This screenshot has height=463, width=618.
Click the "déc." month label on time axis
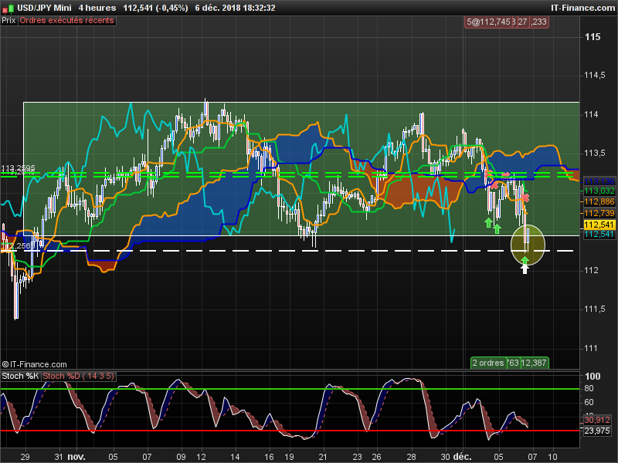tap(462, 457)
